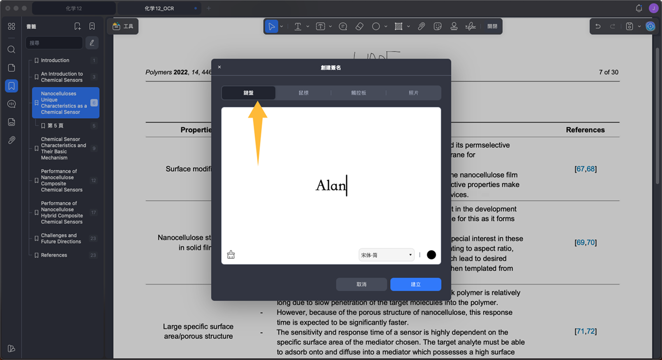Screen dimensions: 662x360
Task: Switch to the 照片 signature tab
Action: pos(413,93)
